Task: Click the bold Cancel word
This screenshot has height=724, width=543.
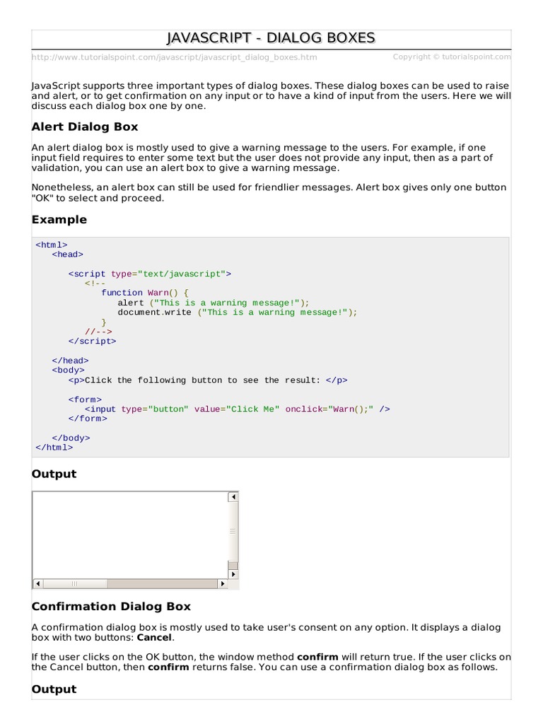Action: 154,638
